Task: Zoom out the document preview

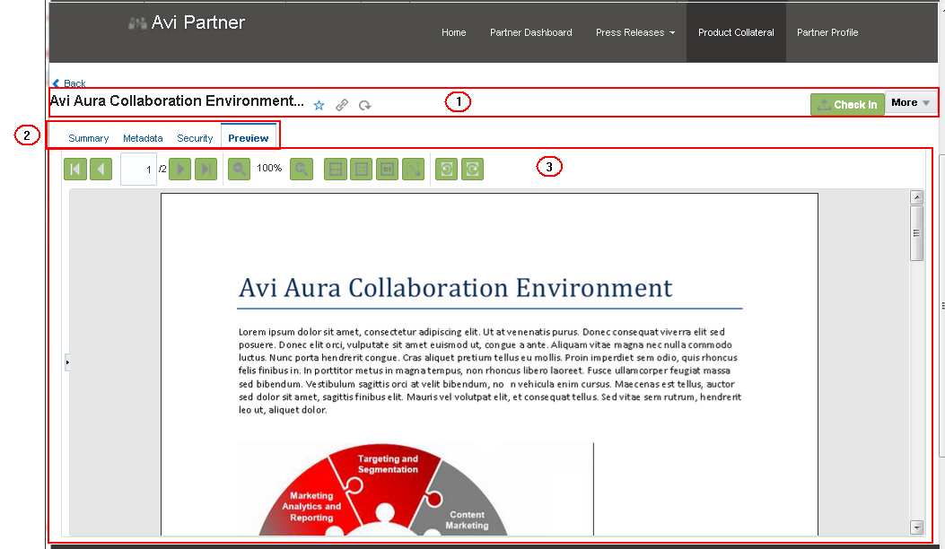Action: click(x=240, y=170)
